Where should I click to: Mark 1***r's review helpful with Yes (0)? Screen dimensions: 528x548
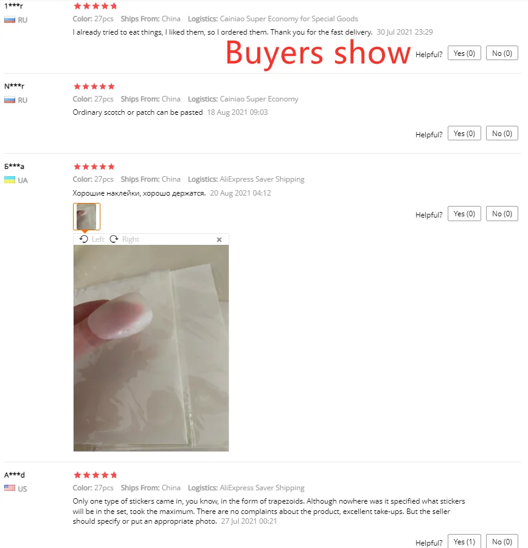click(x=464, y=53)
